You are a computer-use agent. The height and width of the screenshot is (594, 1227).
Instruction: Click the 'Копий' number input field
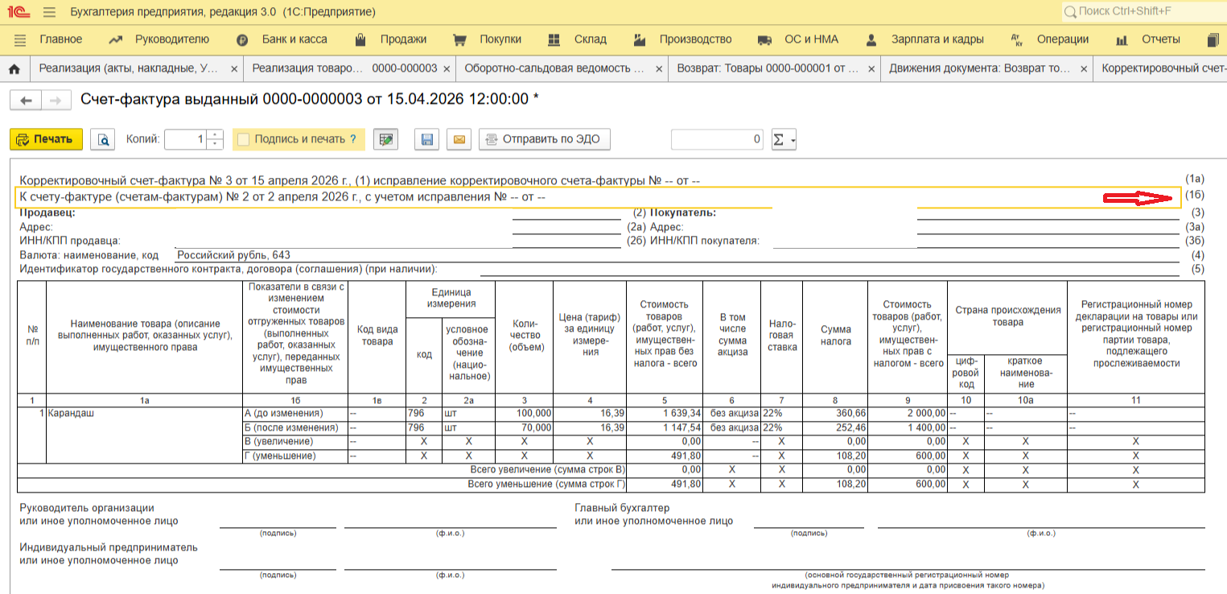(185, 139)
